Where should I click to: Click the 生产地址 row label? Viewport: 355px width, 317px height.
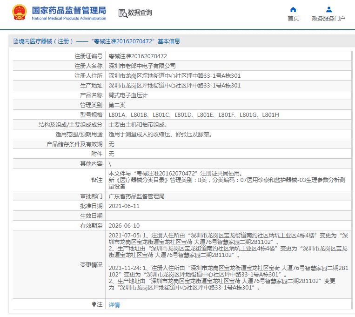[x=91, y=86]
